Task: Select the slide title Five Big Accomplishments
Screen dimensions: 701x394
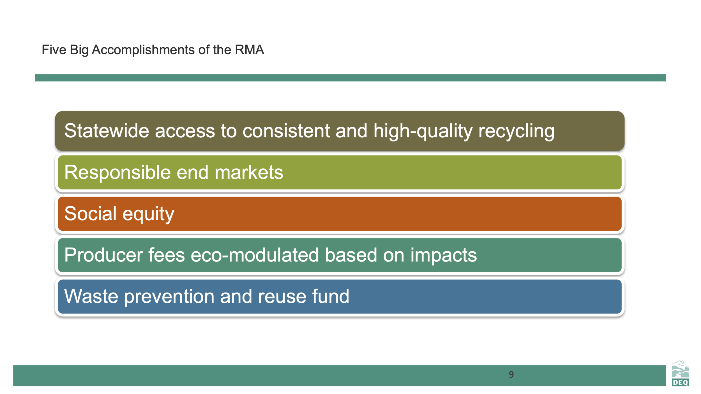Action: coord(153,50)
